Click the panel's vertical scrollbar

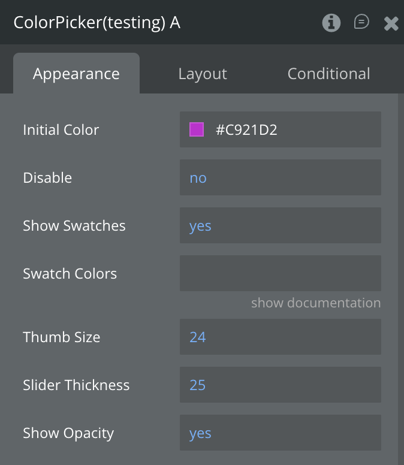click(400, 270)
